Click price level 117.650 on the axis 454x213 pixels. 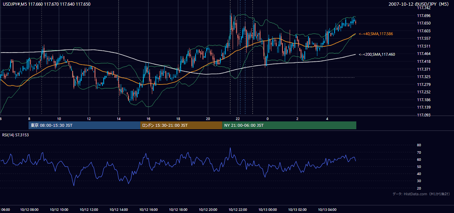point(424,23)
